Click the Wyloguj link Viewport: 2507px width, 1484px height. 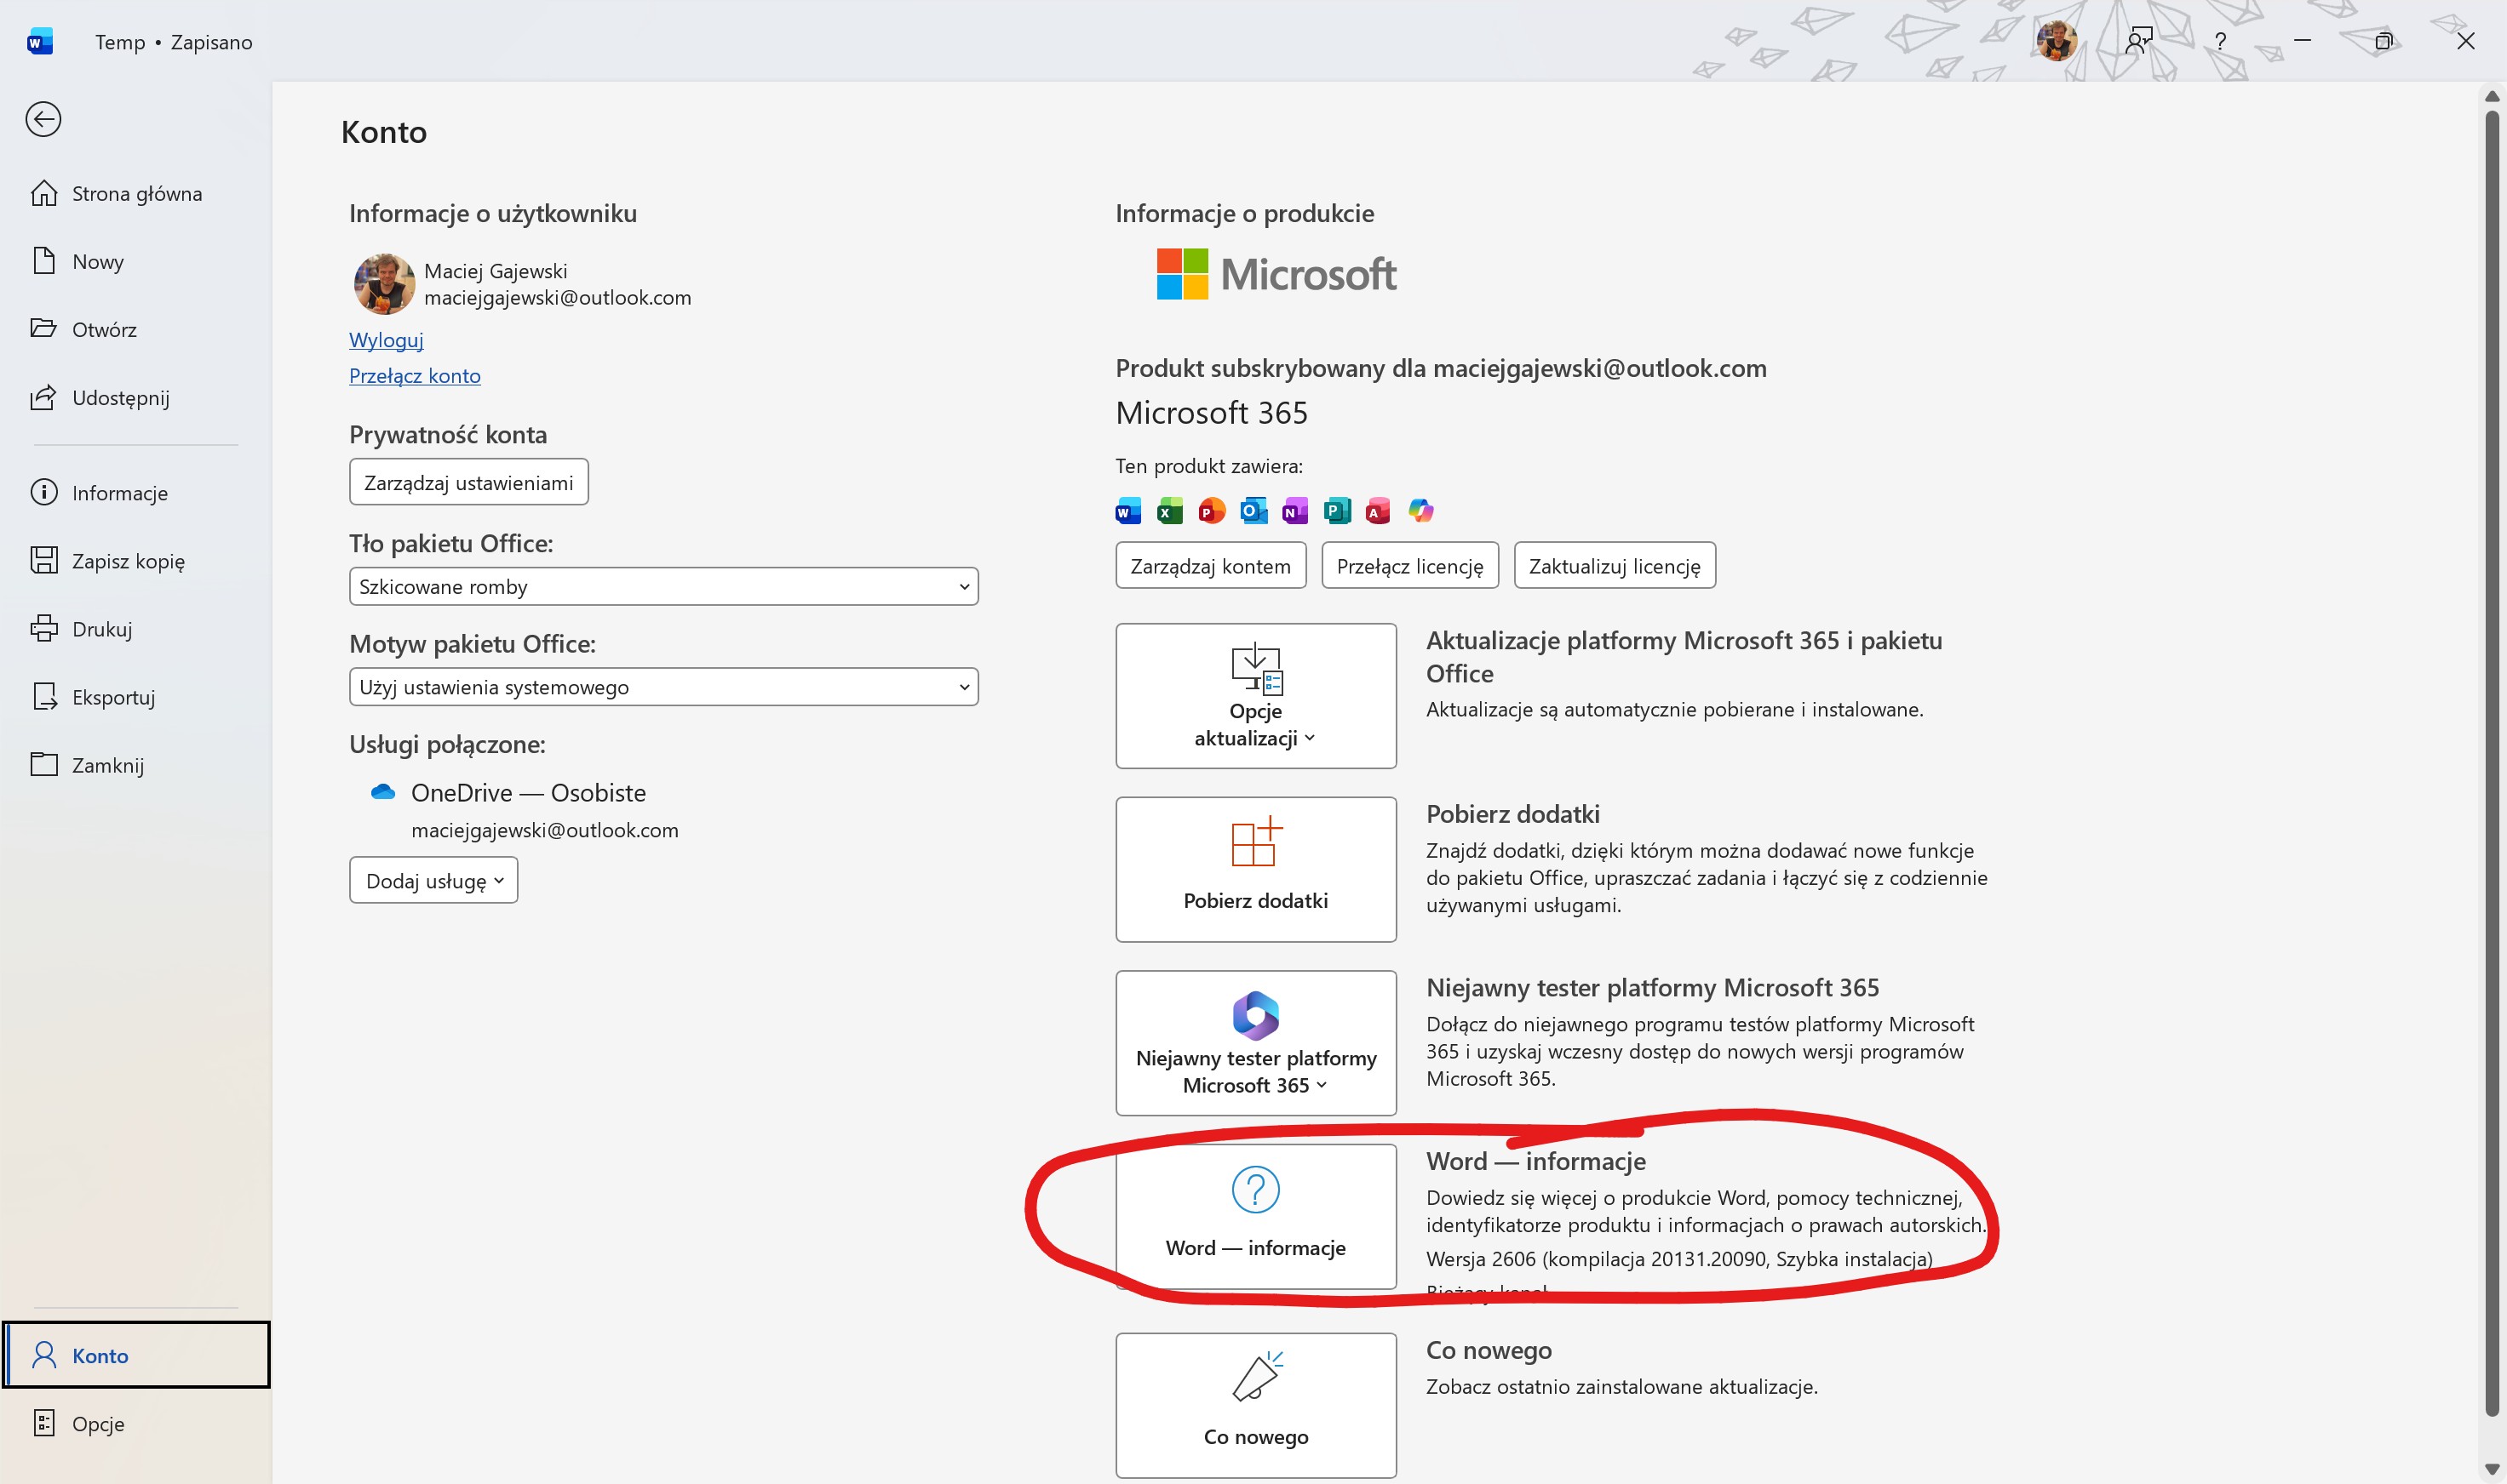387,340
